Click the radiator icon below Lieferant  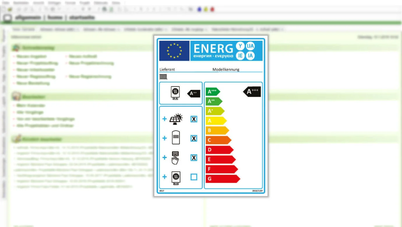coord(163,77)
